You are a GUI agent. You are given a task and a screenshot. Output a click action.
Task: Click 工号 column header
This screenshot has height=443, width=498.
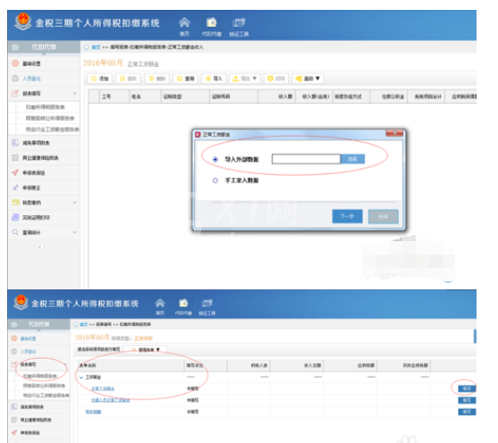pyautogui.click(x=114, y=96)
